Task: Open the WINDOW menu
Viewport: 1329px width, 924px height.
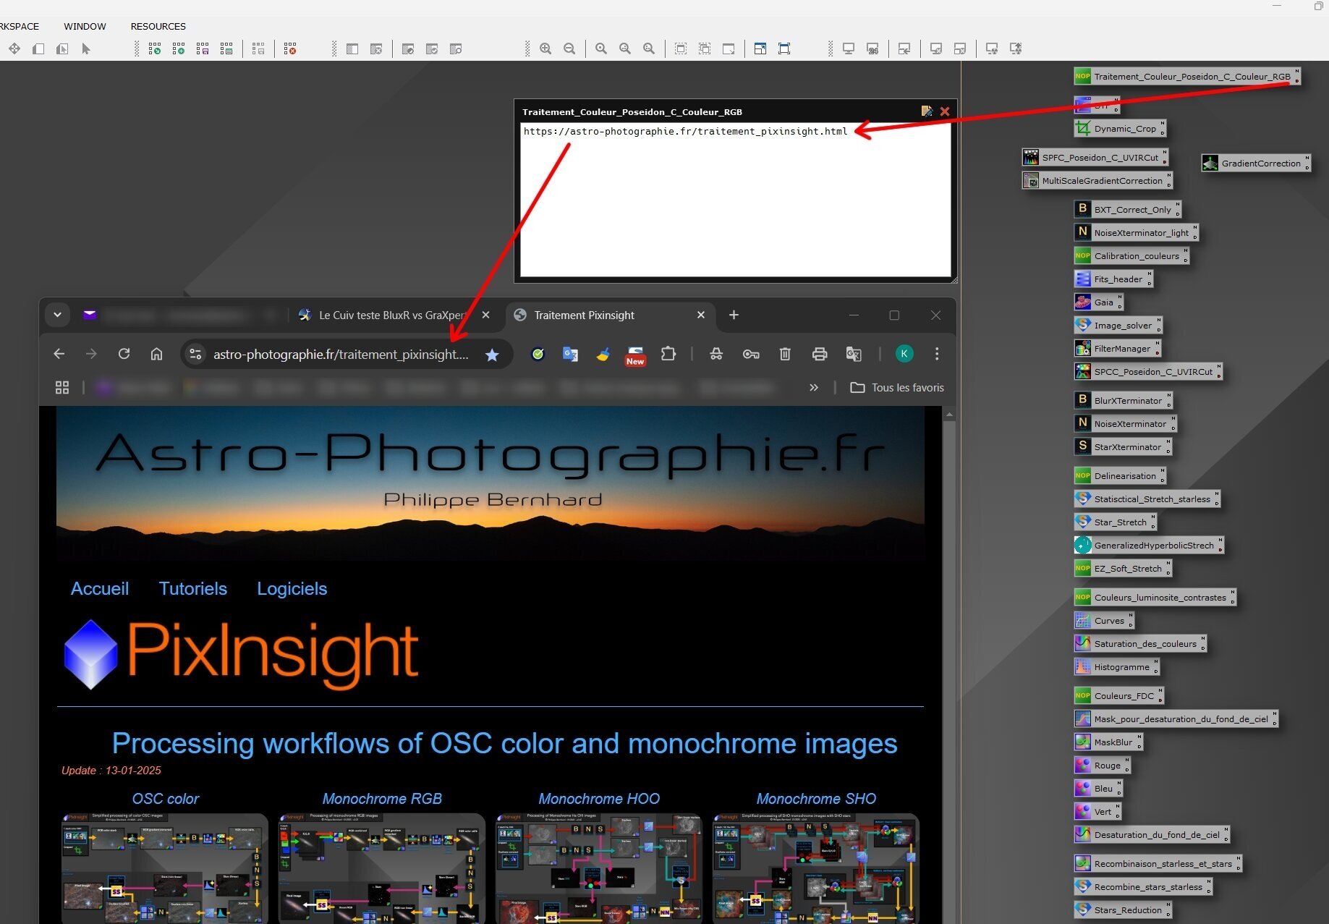Action: [x=85, y=26]
